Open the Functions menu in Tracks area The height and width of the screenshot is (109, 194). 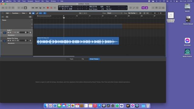pos(16,13)
